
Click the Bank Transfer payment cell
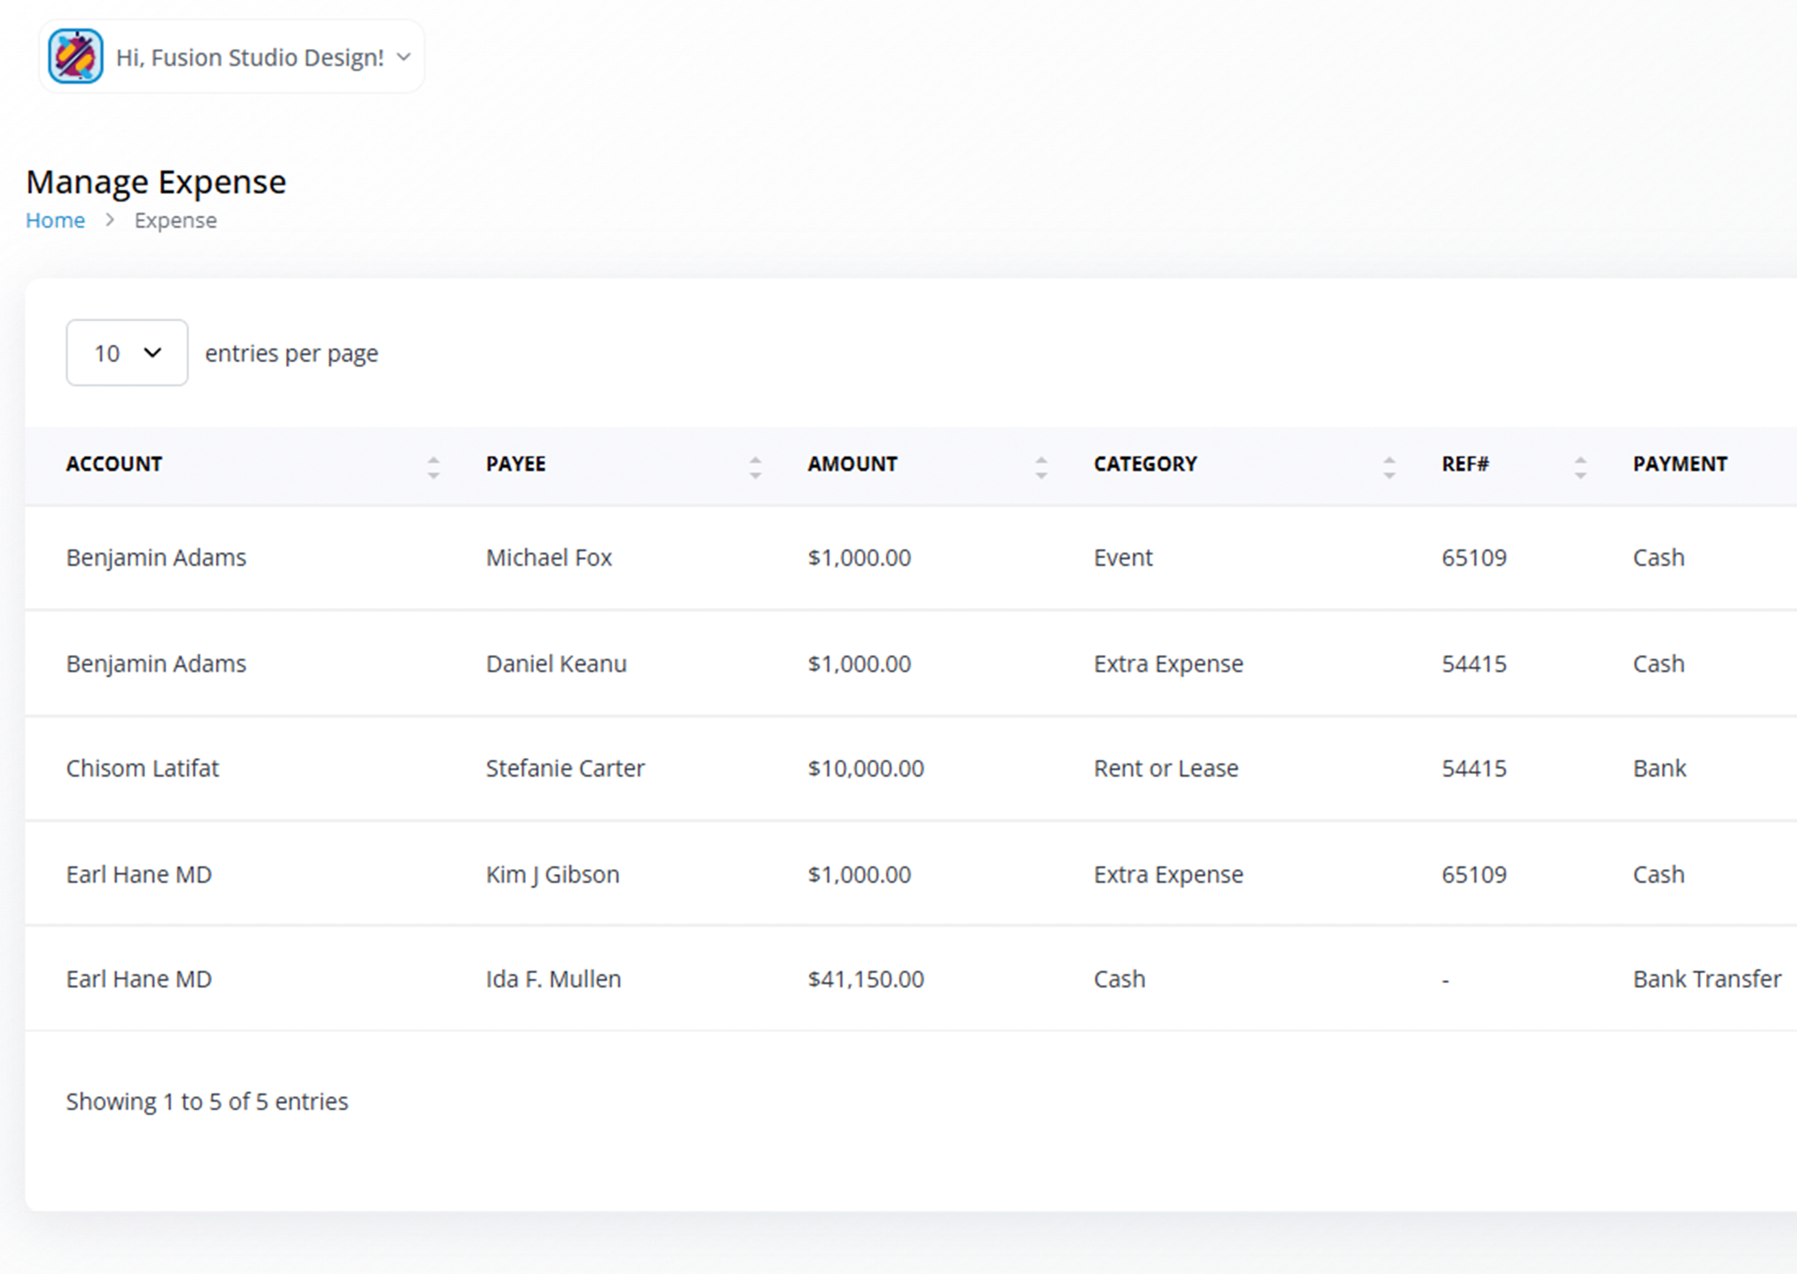pyautogui.click(x=1707, y=979)
